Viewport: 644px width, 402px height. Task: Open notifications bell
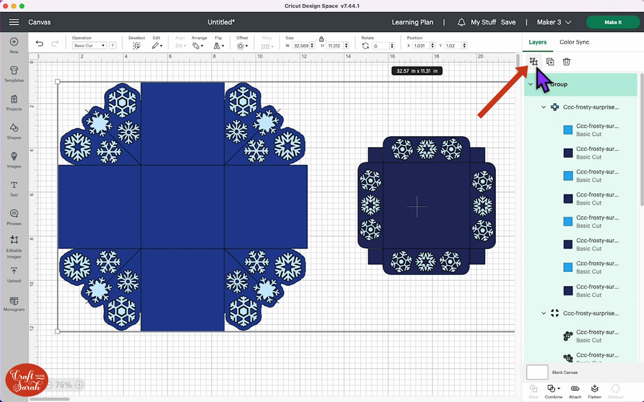tap(462, 23)
